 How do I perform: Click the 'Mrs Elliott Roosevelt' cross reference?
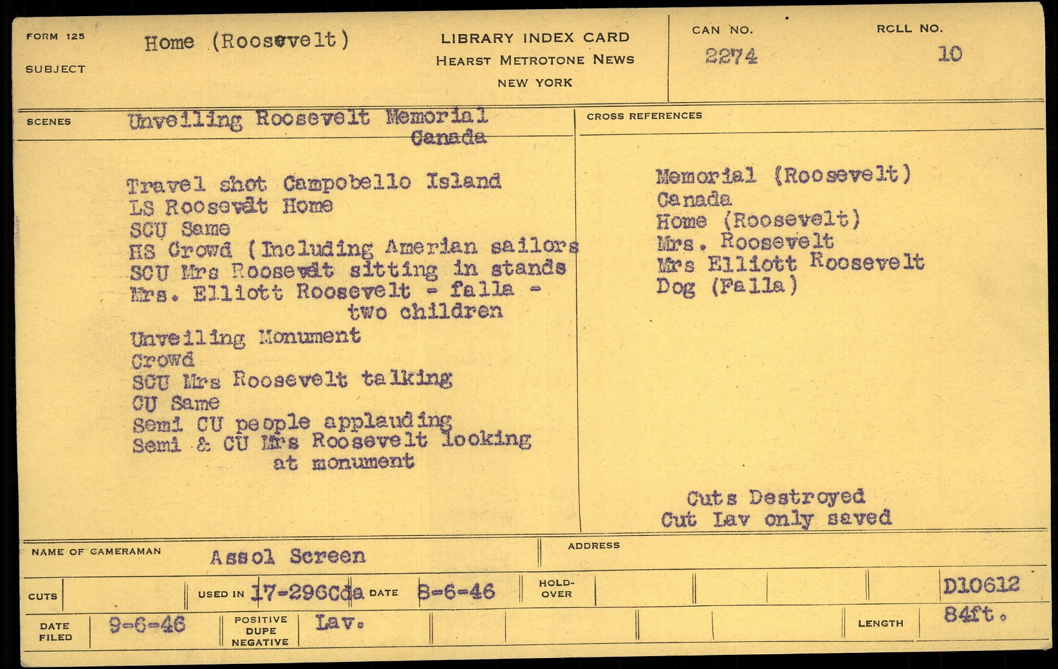[790, 263]
